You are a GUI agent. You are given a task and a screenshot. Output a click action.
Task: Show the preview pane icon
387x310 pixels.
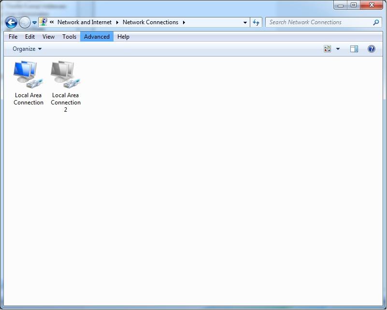(x=354, y=48)
